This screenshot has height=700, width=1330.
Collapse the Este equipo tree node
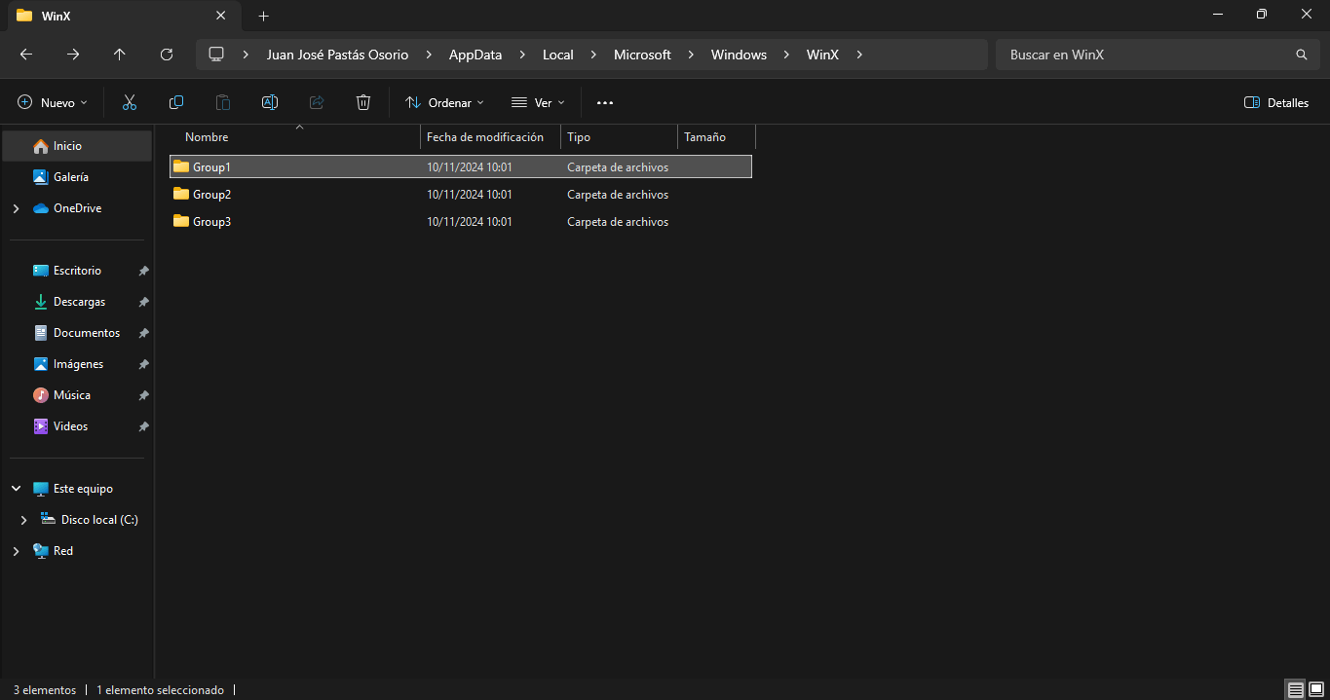16,489
